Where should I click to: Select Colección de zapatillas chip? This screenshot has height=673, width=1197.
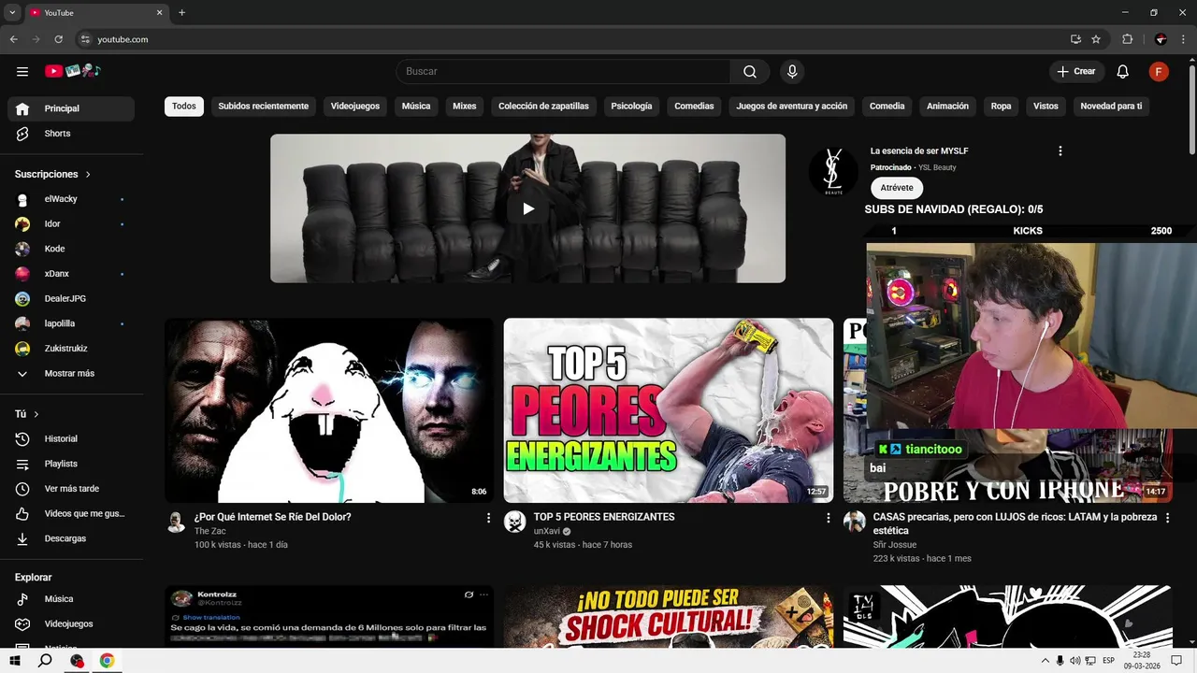(544, 107)
